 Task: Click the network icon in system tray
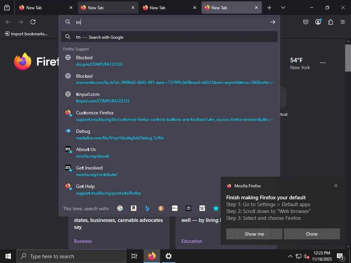[299, 256]
